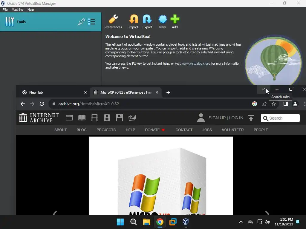Click the MicroXP box image
Image resolution: width=306 pixels, height=229 pixels.
(x=161, y=175)
